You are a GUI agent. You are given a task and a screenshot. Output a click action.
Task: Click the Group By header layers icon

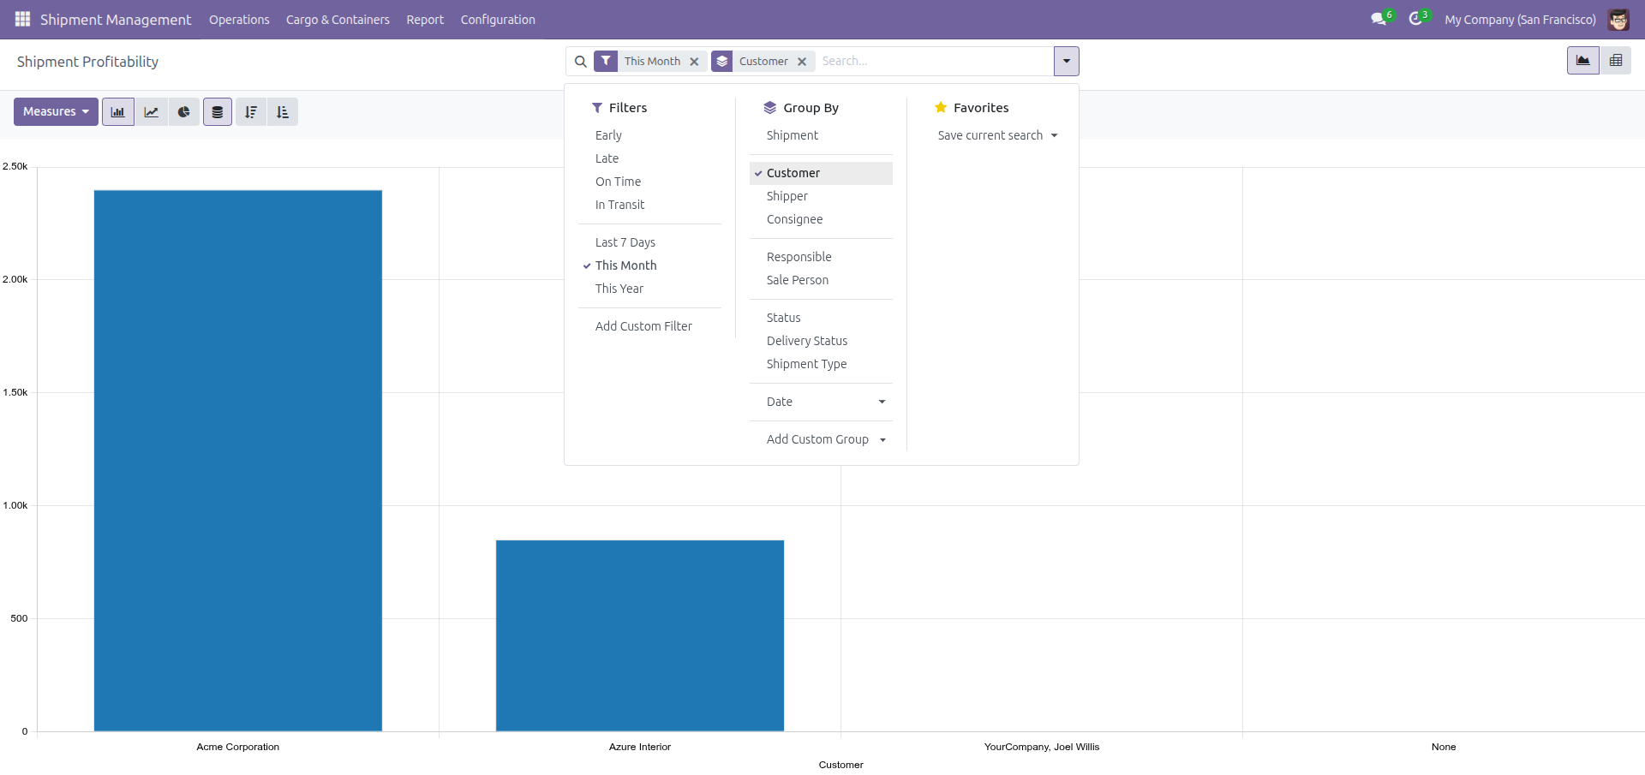(769, 108)
